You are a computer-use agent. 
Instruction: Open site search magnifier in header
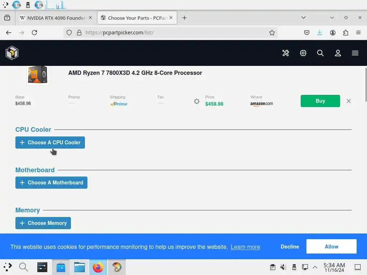coord(320,53)
